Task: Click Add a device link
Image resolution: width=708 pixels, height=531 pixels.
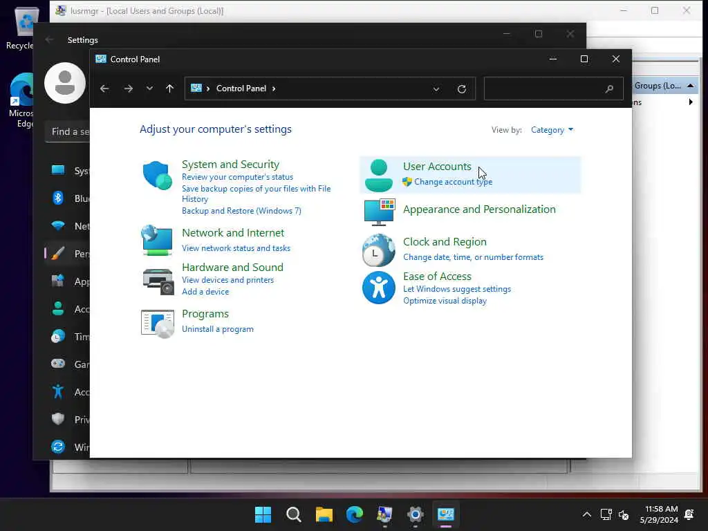Action: tap(205, 292)
